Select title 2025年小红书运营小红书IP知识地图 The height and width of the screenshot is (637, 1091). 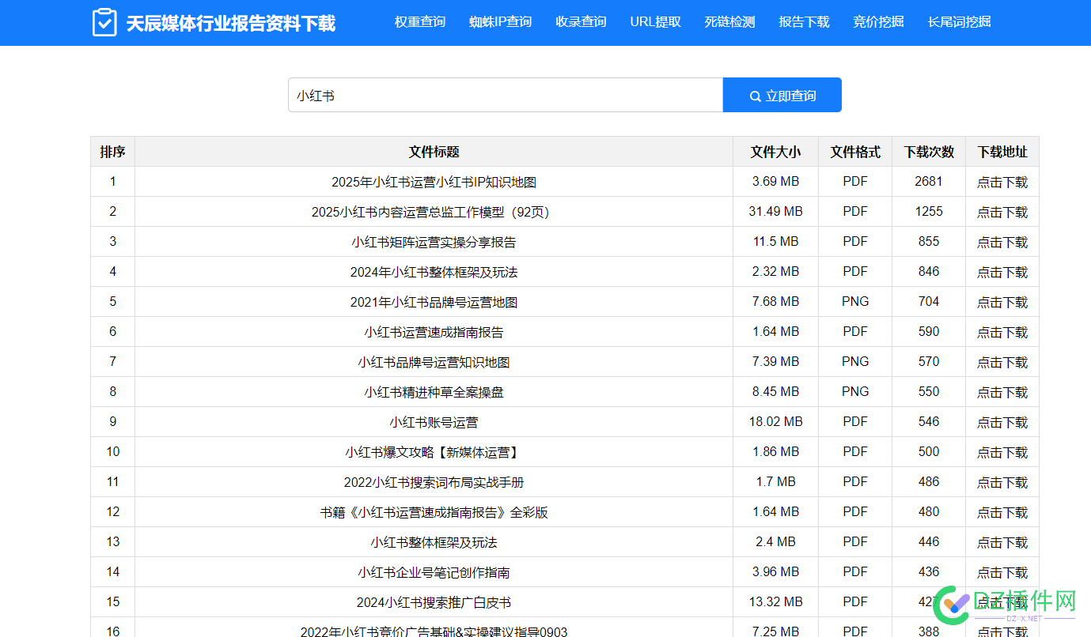click(x=434, y=182)
